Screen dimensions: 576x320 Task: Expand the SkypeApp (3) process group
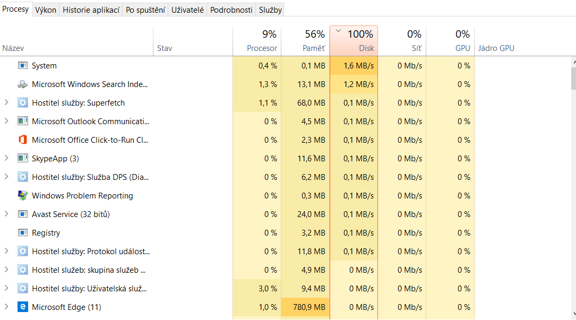click(x=6, y=159)
